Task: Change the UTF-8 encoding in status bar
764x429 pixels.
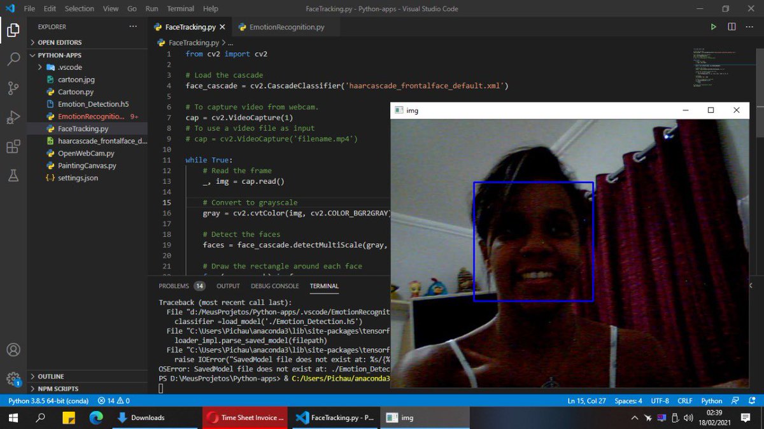Action: pos(659,401)
